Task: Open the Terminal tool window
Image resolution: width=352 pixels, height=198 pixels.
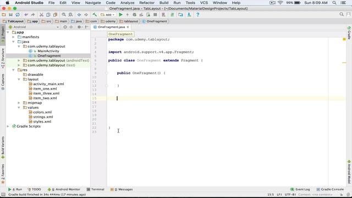Action: click(95, 189)
